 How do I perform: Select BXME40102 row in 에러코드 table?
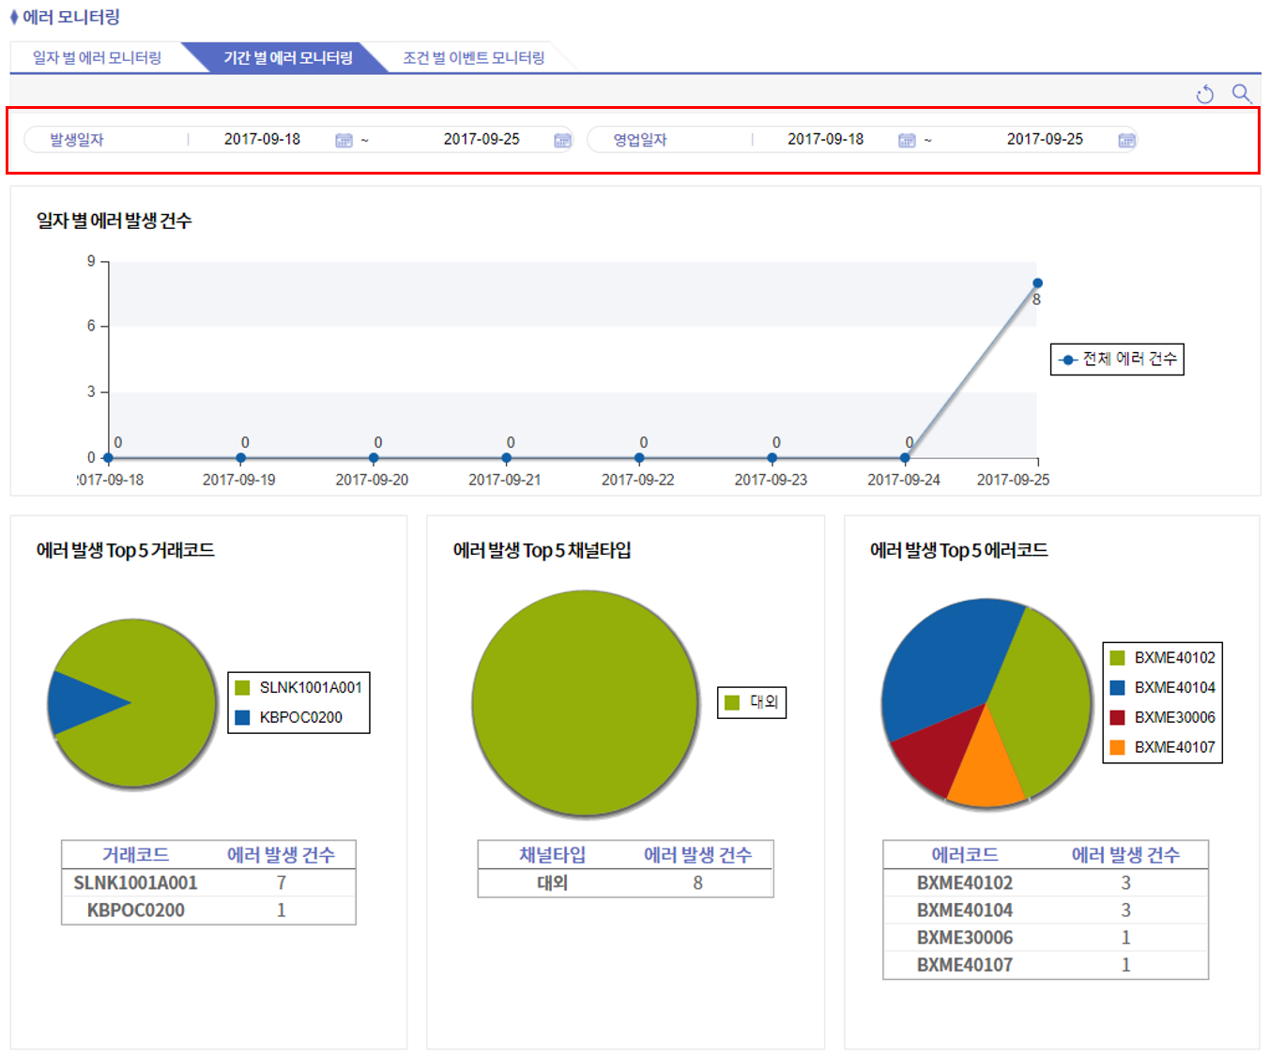[x=1046, y=882]
